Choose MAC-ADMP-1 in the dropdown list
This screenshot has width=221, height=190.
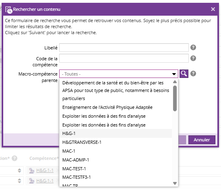(116, 160)
